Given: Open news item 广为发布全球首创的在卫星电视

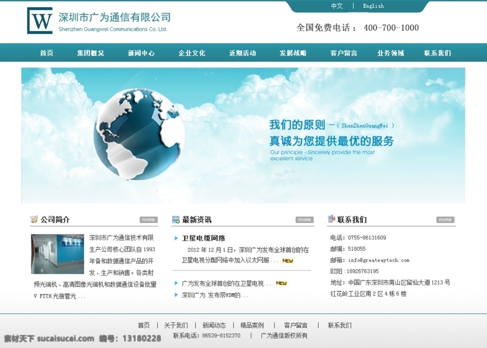Looking at the screenshot, I should (x=226, y=283).
